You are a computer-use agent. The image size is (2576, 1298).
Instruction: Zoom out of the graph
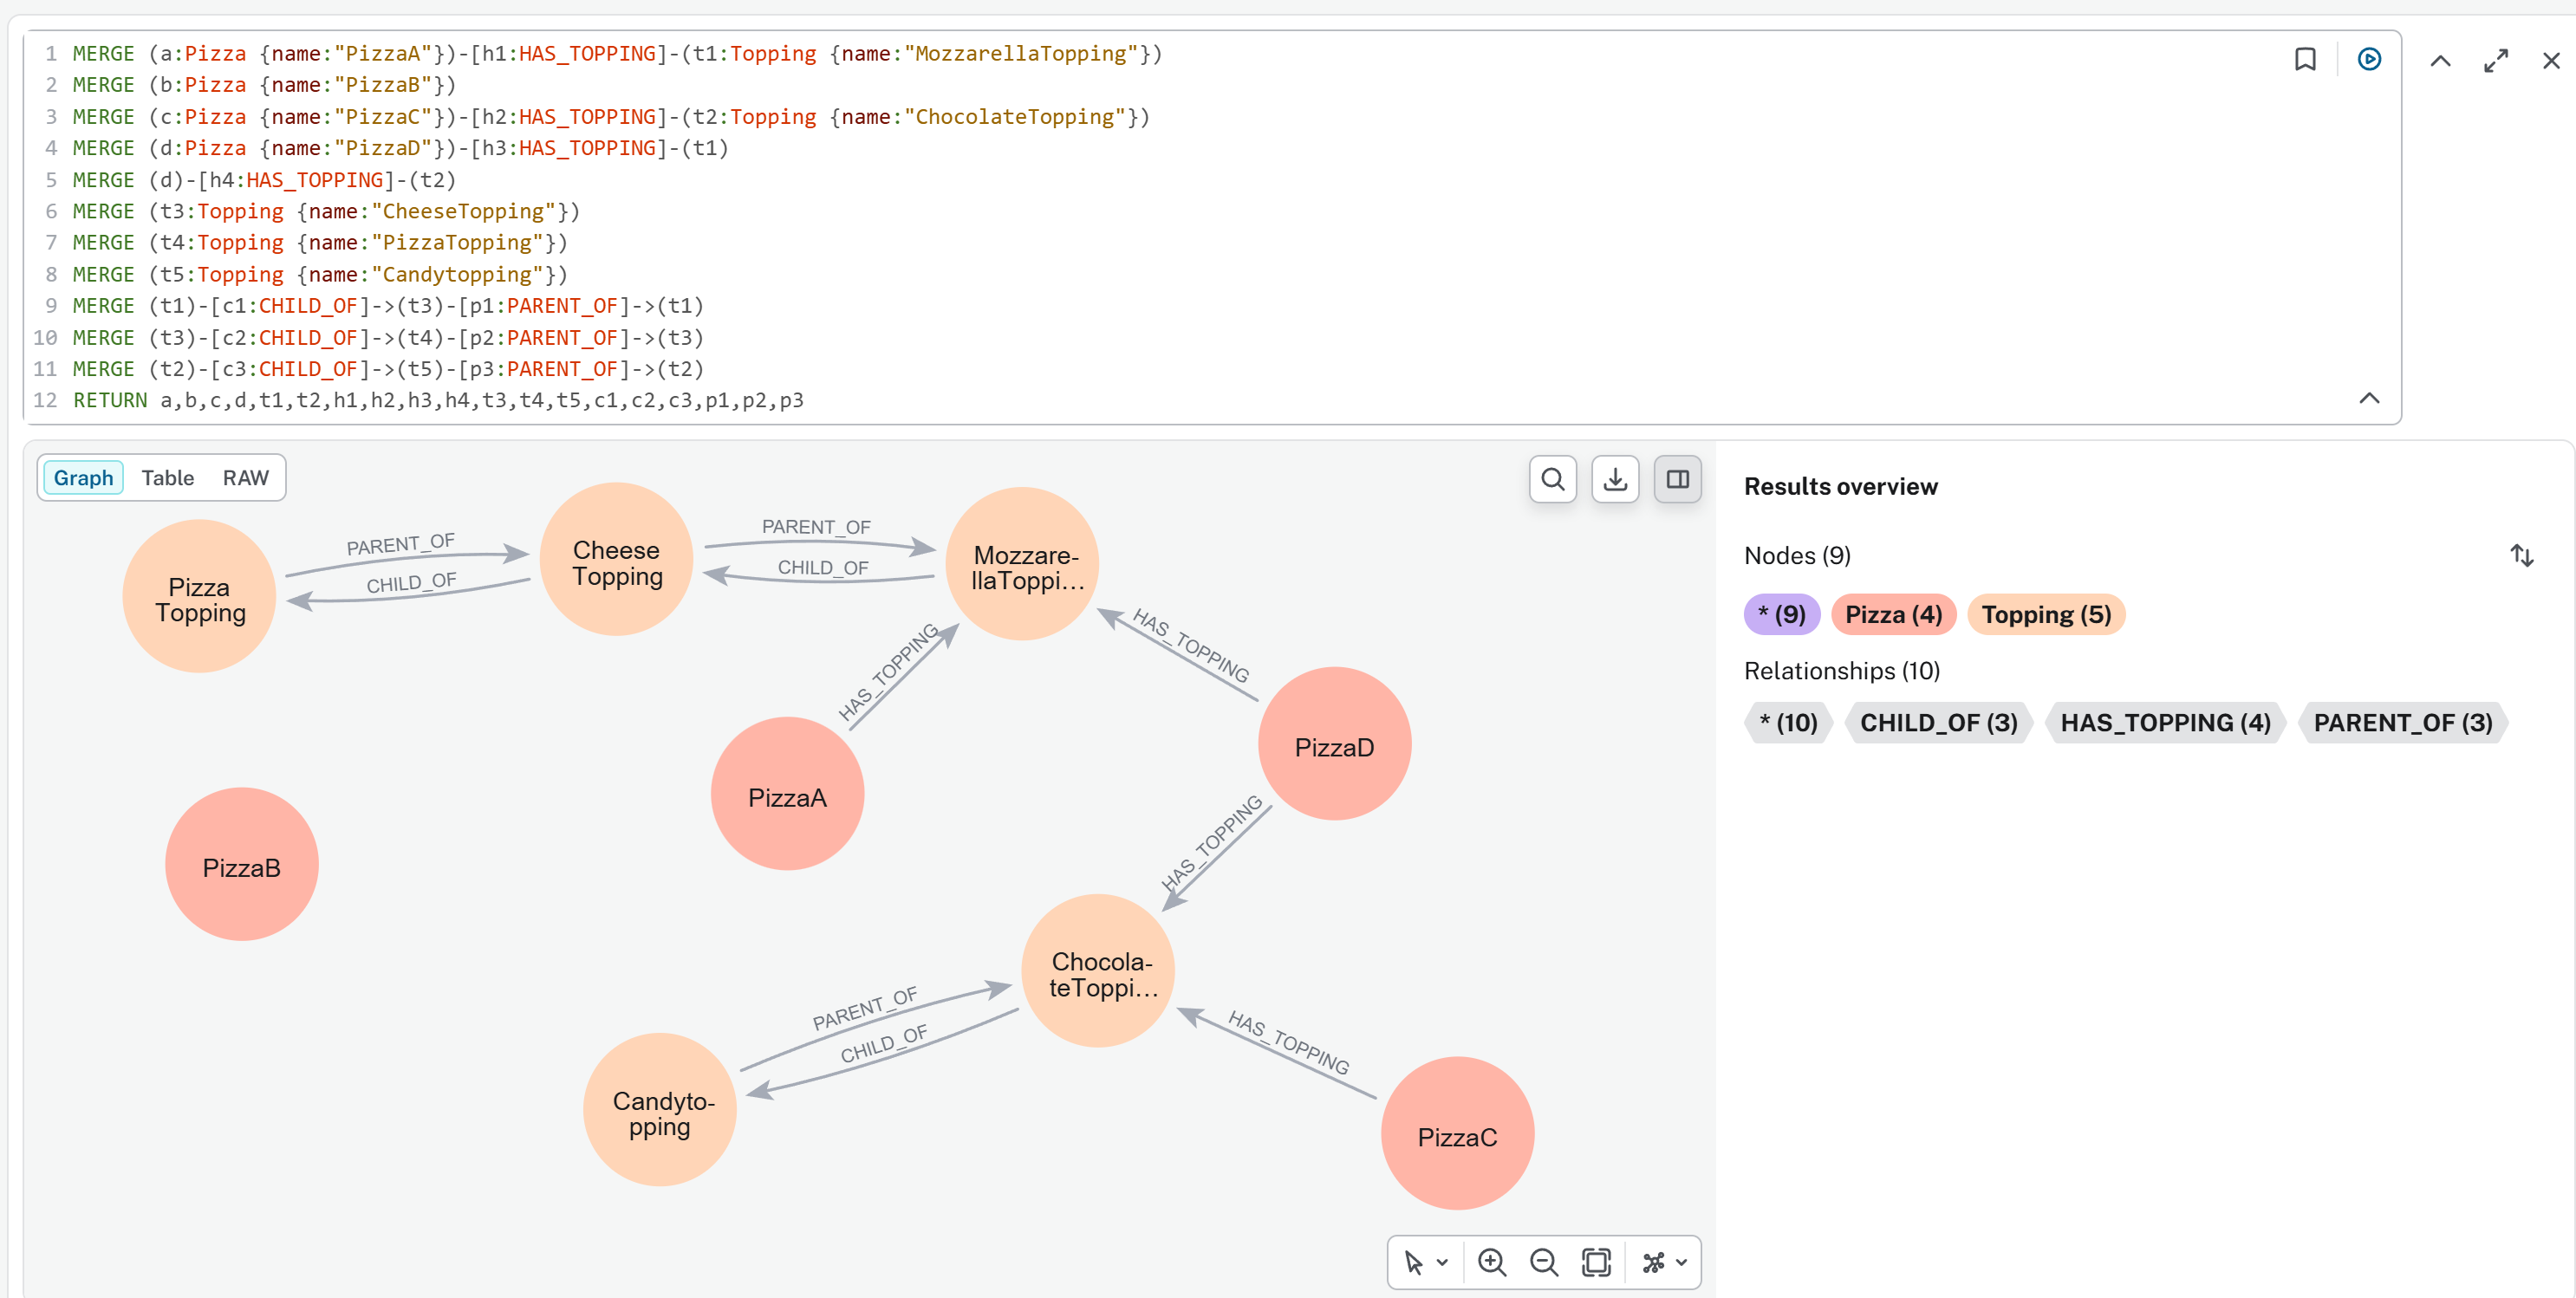1543,1262
